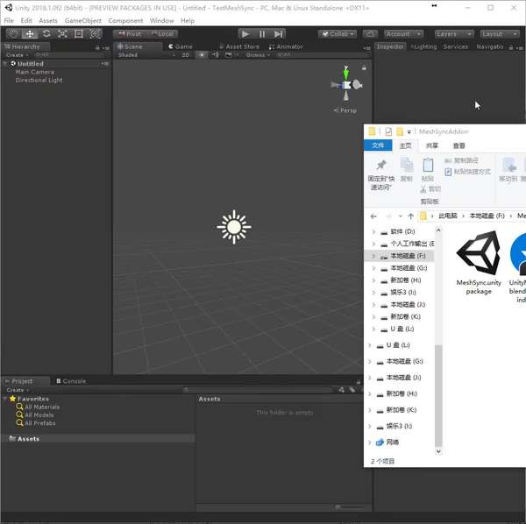Switch to the Asset Store tab

coord(239,46)
